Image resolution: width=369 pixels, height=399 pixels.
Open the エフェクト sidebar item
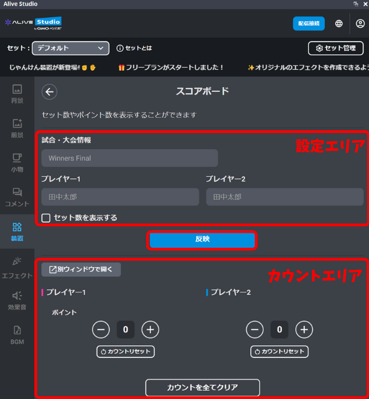(17, 266)
